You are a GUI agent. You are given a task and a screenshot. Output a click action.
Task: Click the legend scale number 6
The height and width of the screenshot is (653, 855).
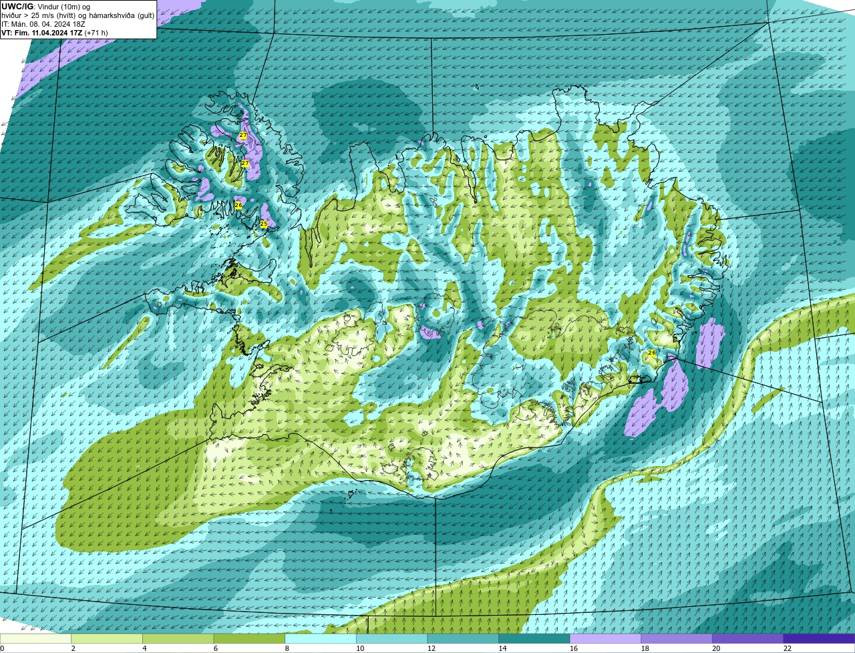(216, 648)
